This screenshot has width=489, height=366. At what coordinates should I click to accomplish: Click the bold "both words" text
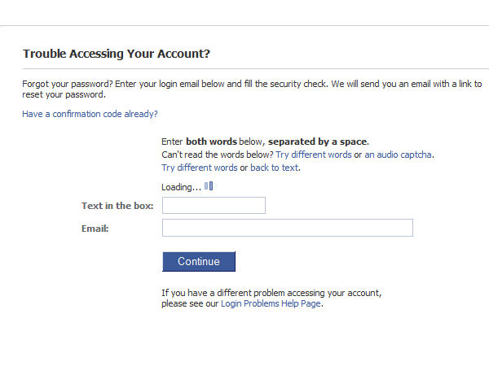[211, 142]
